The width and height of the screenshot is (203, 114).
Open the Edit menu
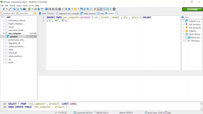pos(6,6)
